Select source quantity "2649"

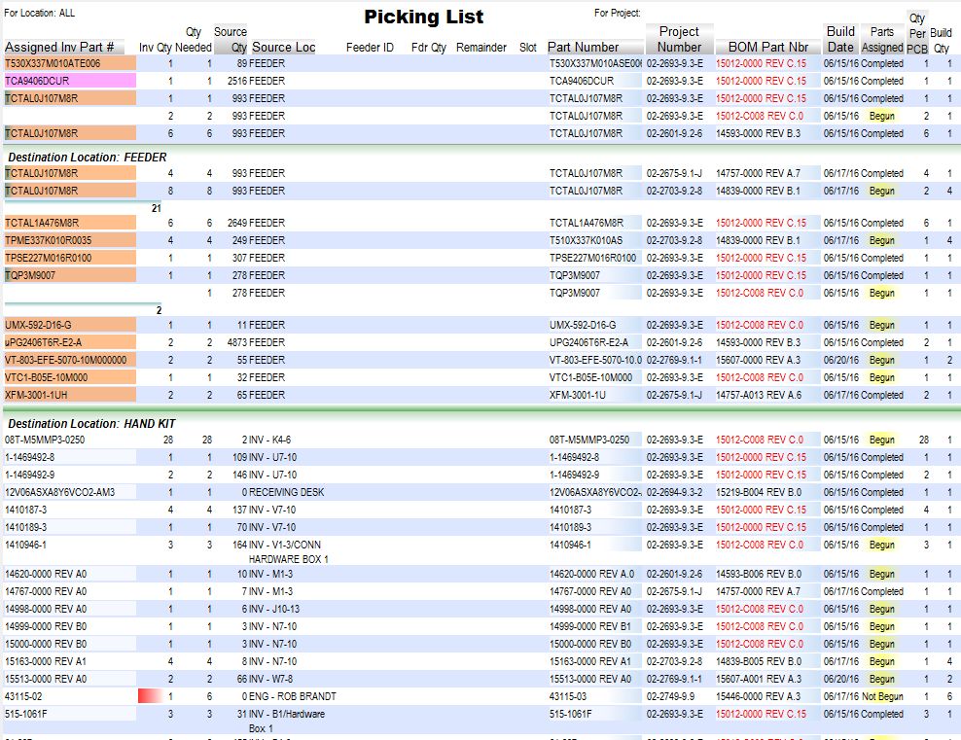[237, 223]
